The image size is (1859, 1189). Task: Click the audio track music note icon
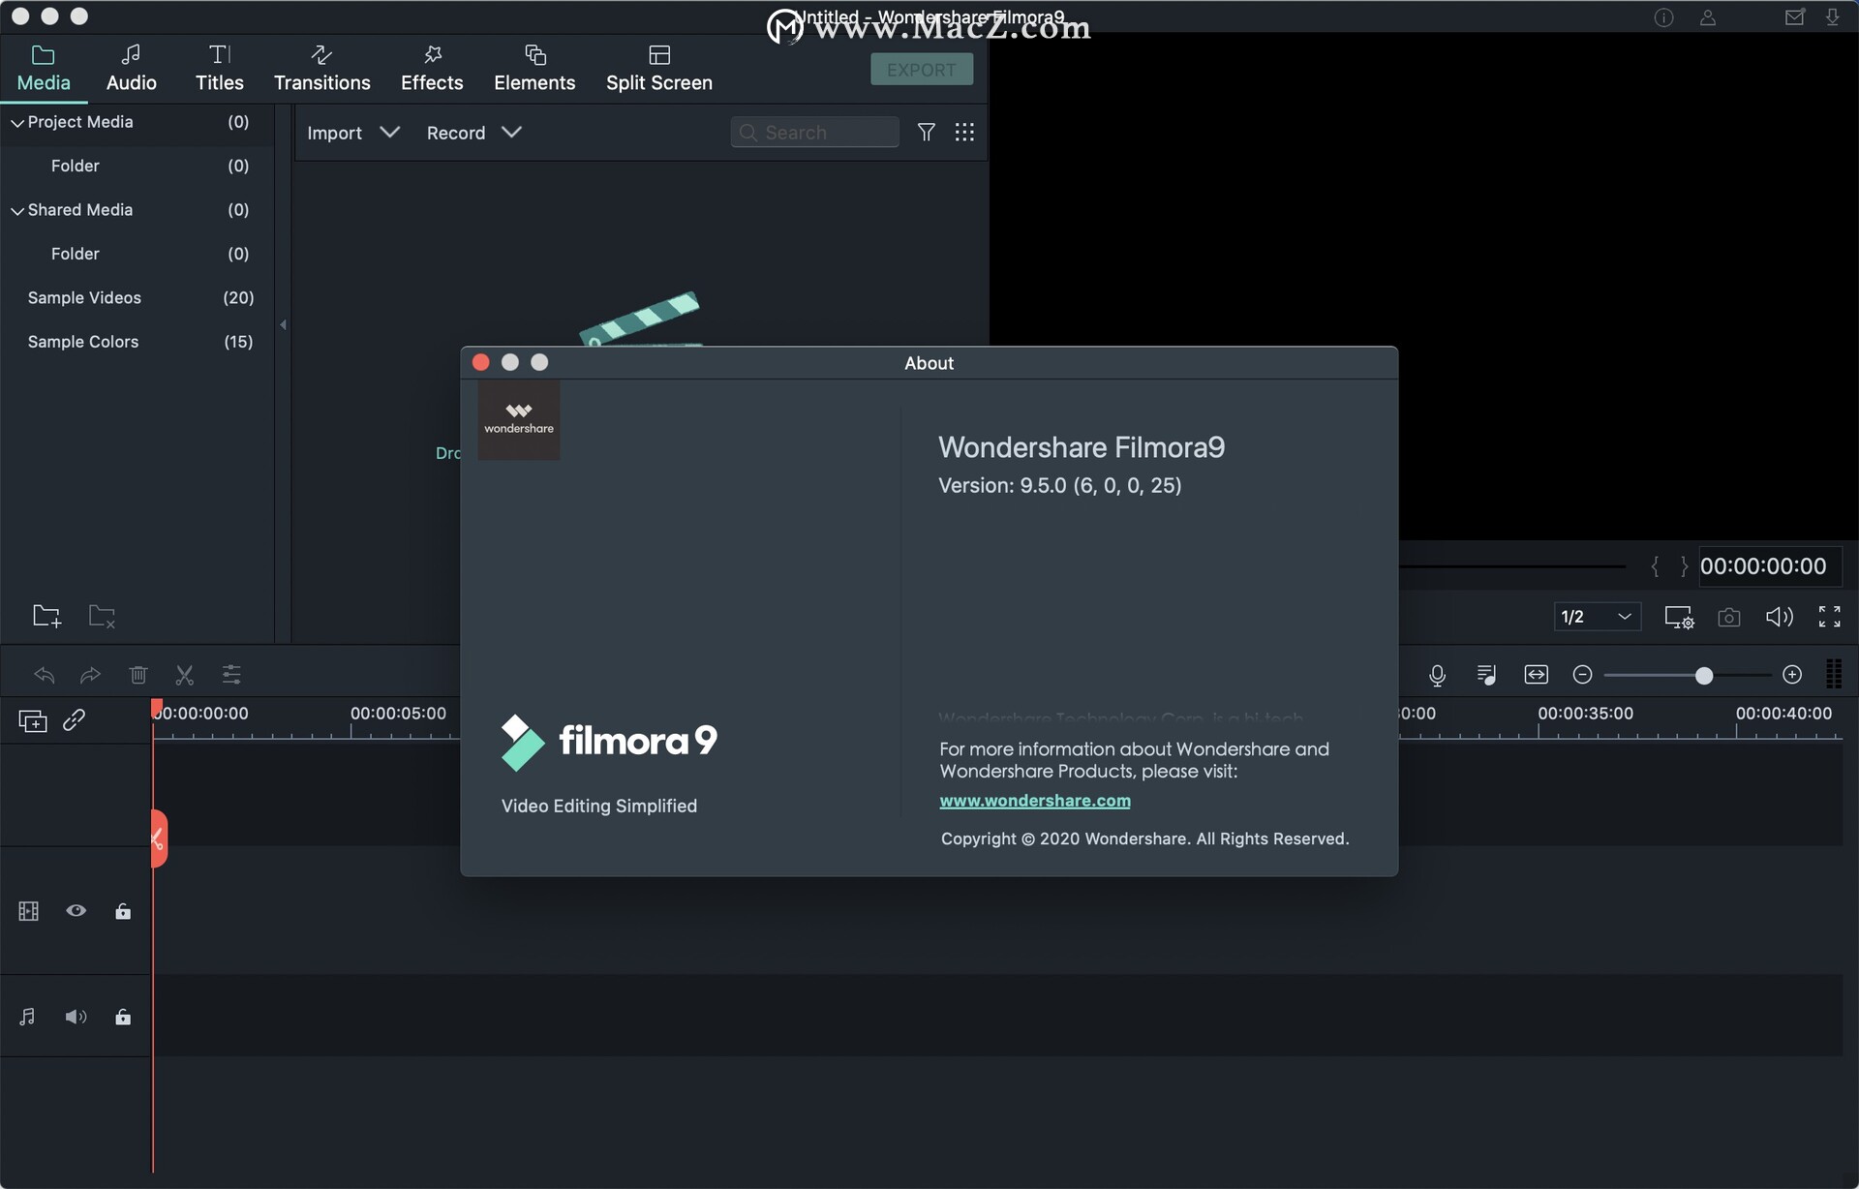coord(27,1017)
